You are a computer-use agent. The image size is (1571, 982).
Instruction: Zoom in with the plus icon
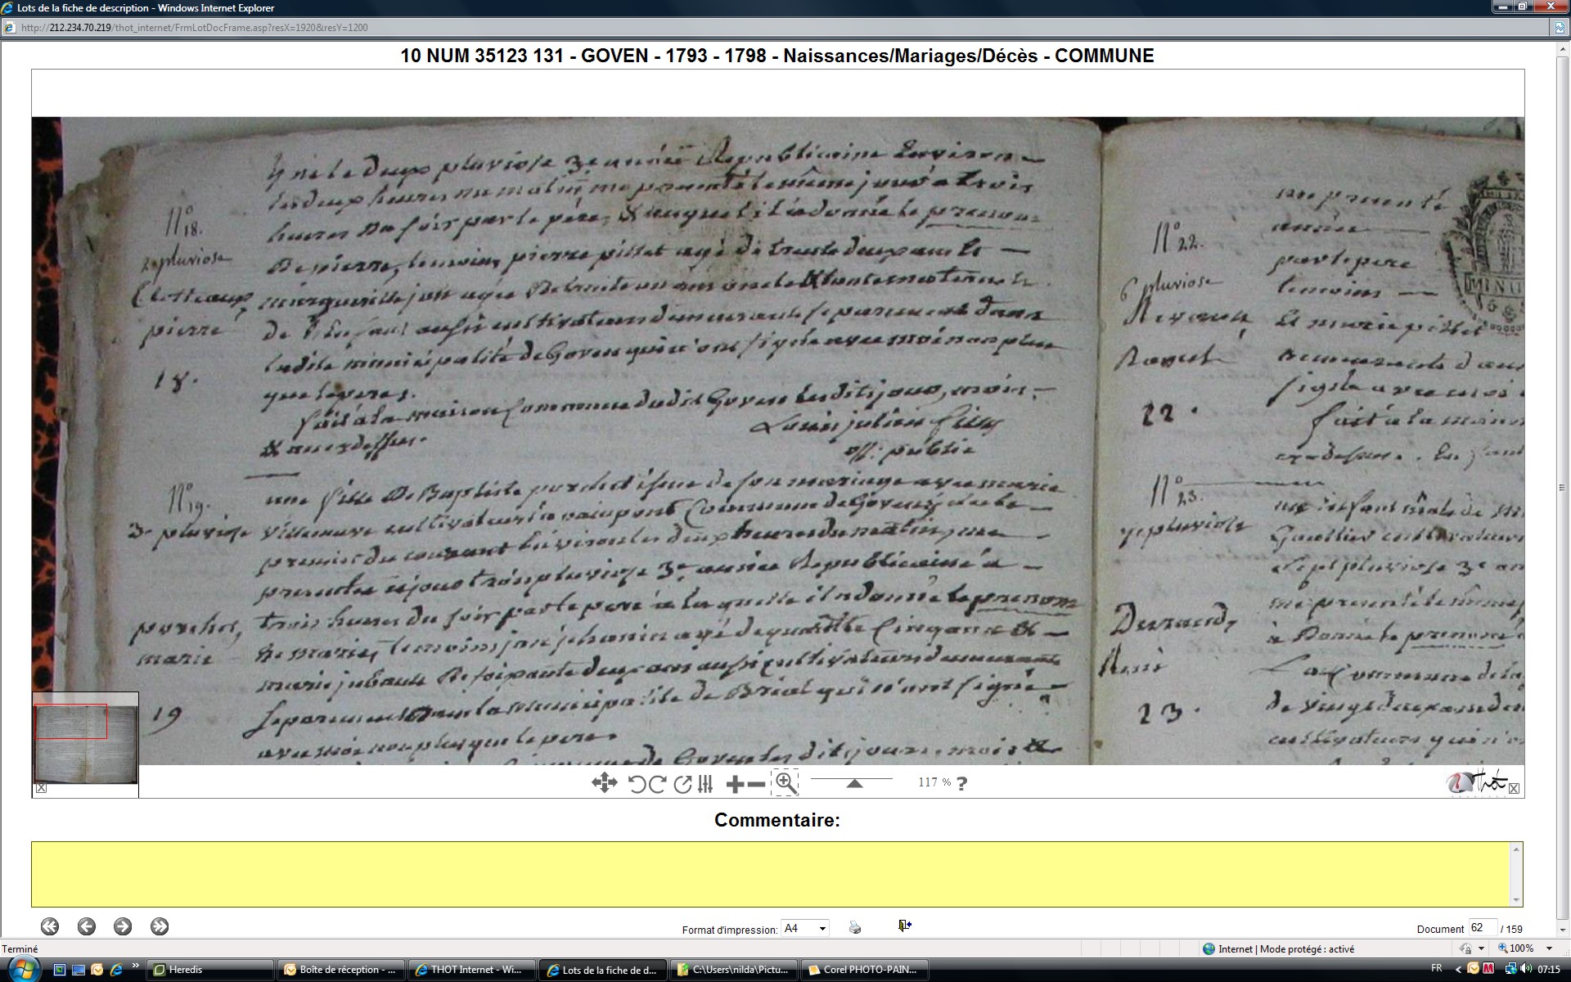pos(734,784)
